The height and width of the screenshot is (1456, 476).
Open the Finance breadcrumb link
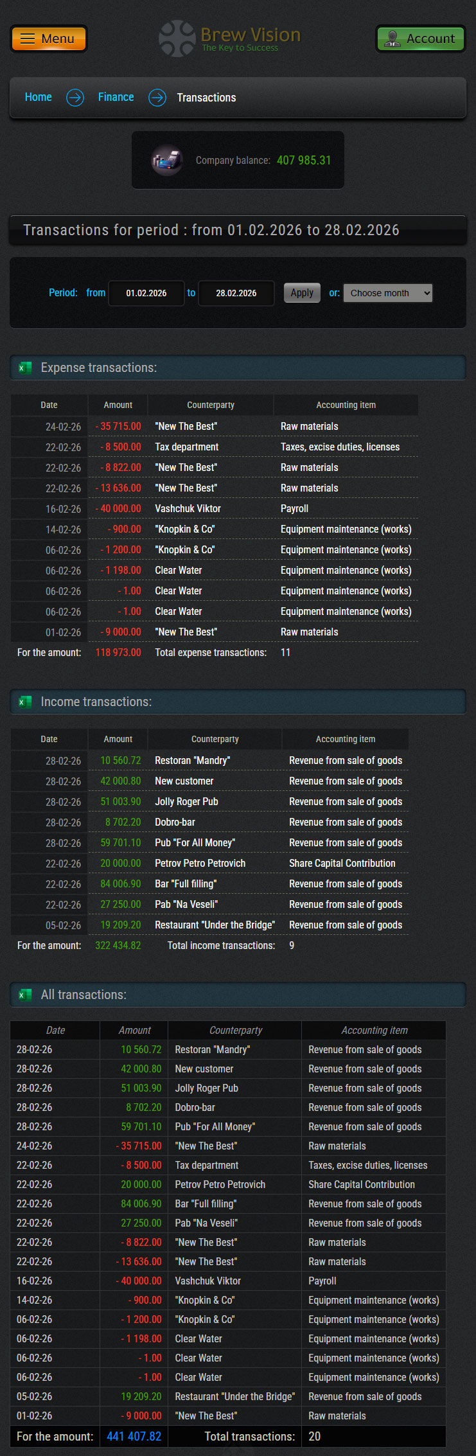[116, 97]
